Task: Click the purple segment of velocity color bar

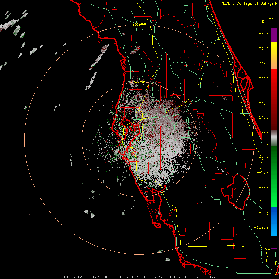Action: point(274,34)
